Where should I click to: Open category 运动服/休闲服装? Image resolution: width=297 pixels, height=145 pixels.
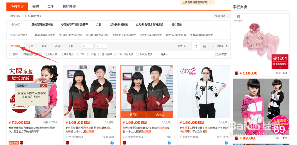119,25
